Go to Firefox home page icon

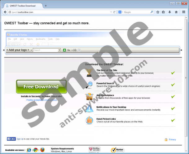pos(176,12)
